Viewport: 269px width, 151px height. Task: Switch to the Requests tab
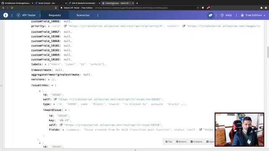[x=55, y=15]
